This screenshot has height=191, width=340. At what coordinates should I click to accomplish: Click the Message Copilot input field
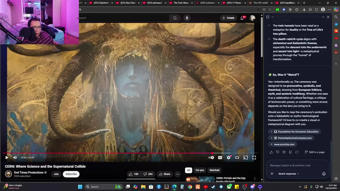297,166
